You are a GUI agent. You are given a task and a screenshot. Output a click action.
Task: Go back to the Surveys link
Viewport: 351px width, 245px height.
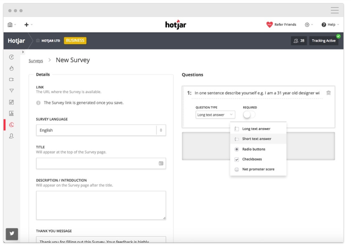tap(36, 61)
